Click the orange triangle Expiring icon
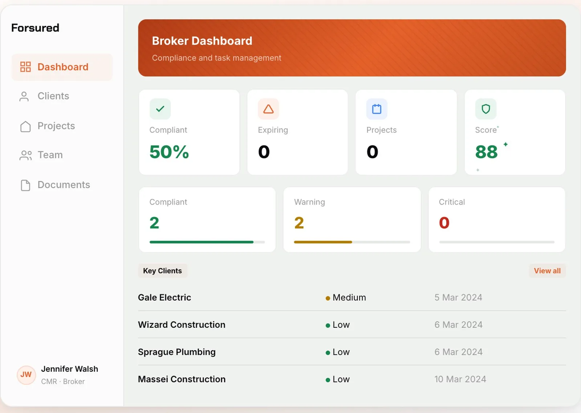 [x=268, y=109]
